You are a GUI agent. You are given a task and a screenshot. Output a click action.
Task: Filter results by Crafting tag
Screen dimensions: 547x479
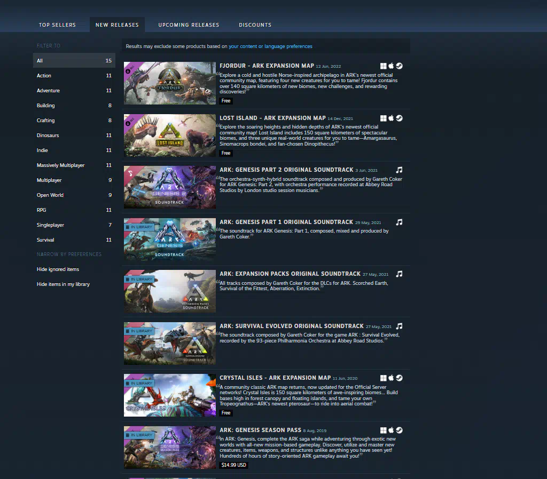point(74,121)
